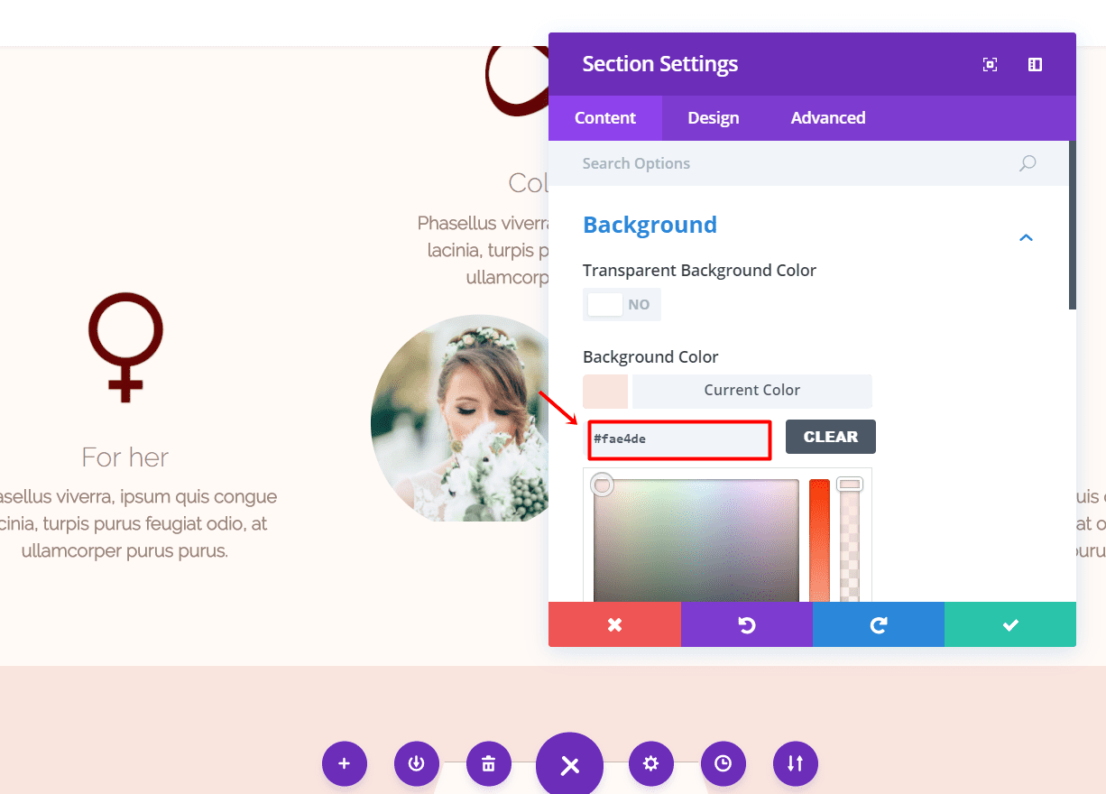
Task: Save changes with the green checkmark button
Action: point(1010,624)
